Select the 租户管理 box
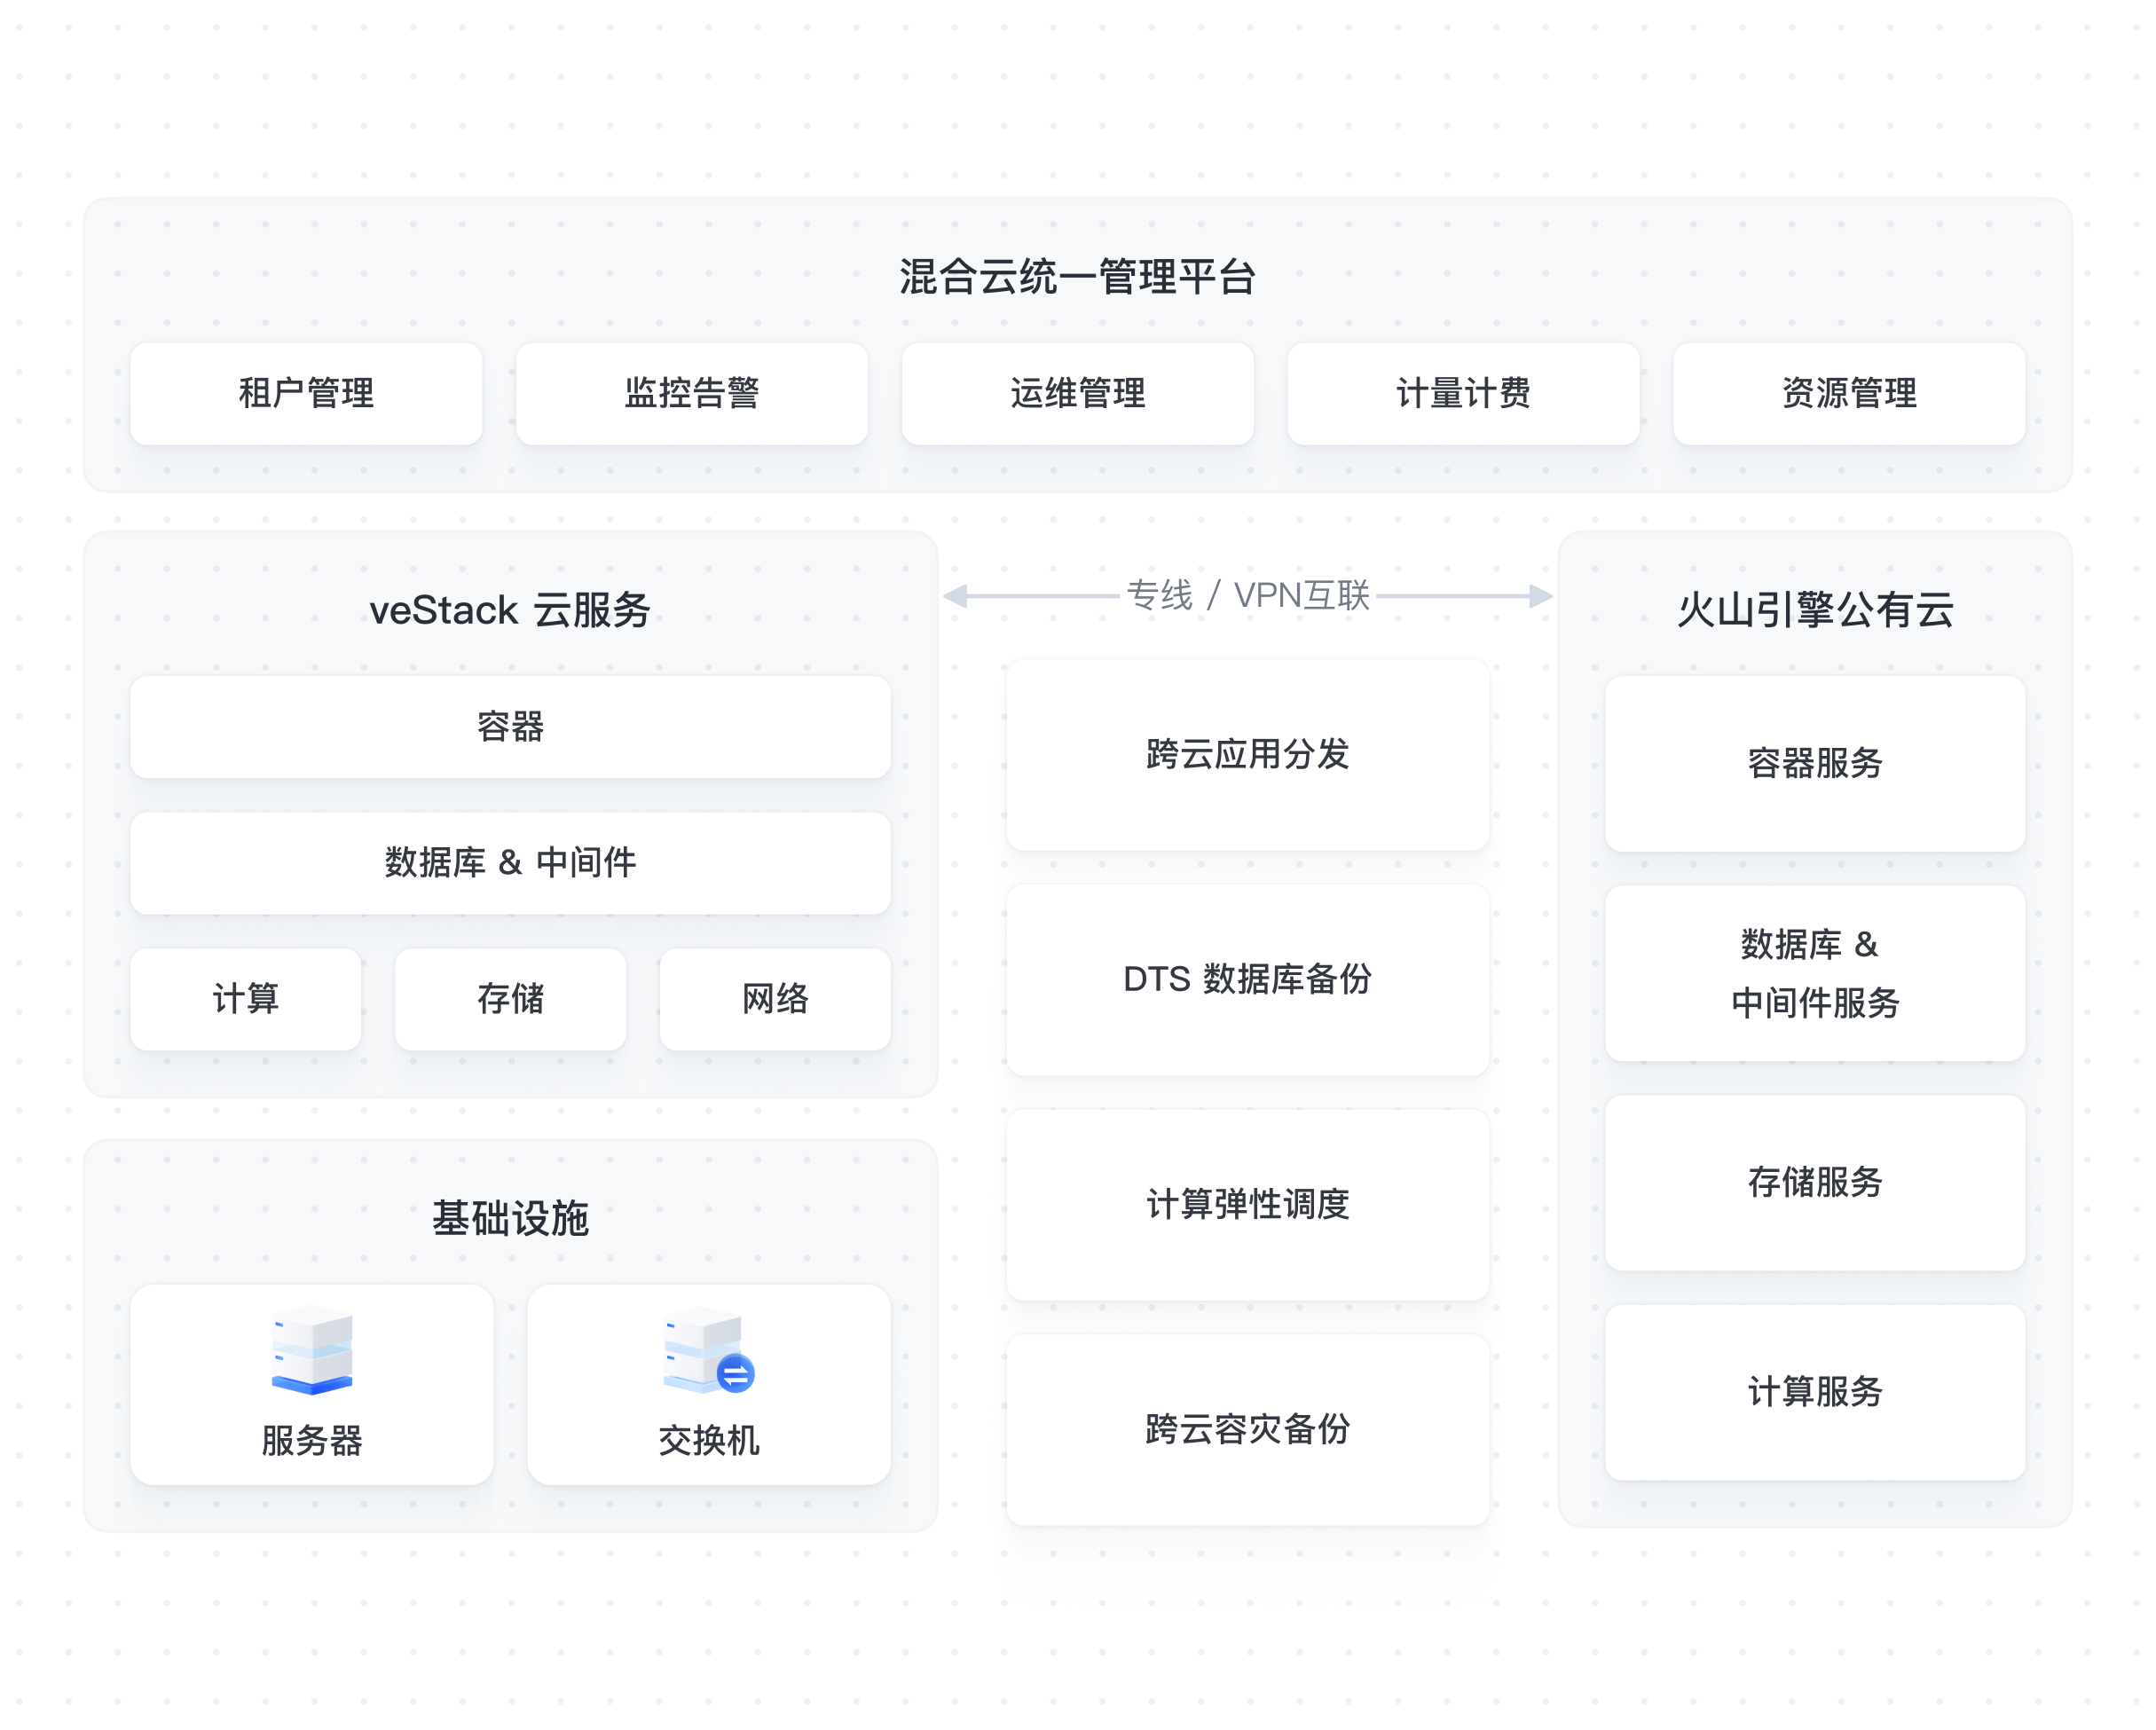The image size is (2156, 1730). coord(306,393)
